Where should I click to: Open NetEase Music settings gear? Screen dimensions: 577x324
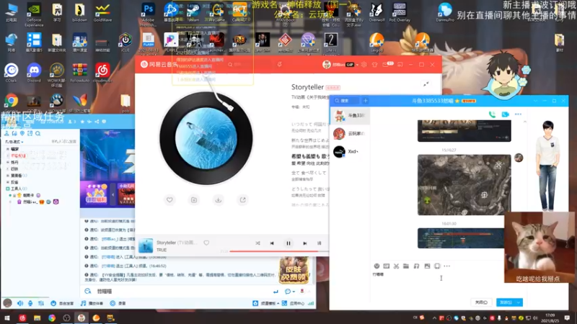364,64
